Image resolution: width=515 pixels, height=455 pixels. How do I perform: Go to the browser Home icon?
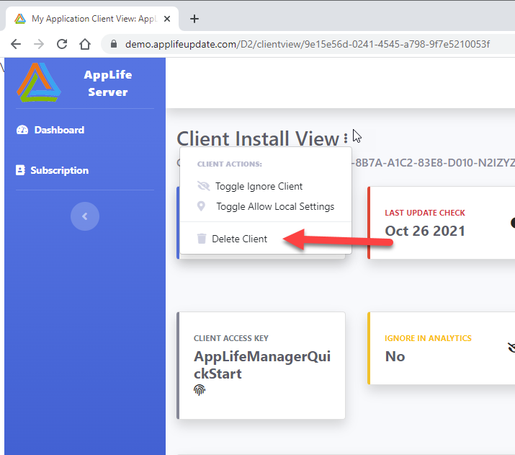coord(85,44)
